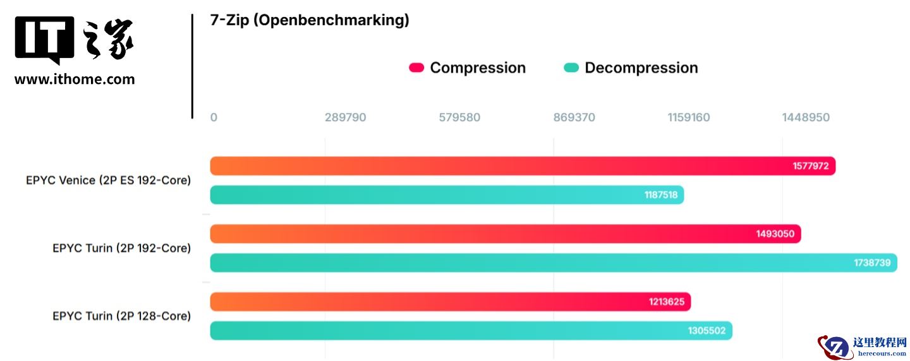Click the 1577972 value label
910x361 pixels.
(811, 166)
